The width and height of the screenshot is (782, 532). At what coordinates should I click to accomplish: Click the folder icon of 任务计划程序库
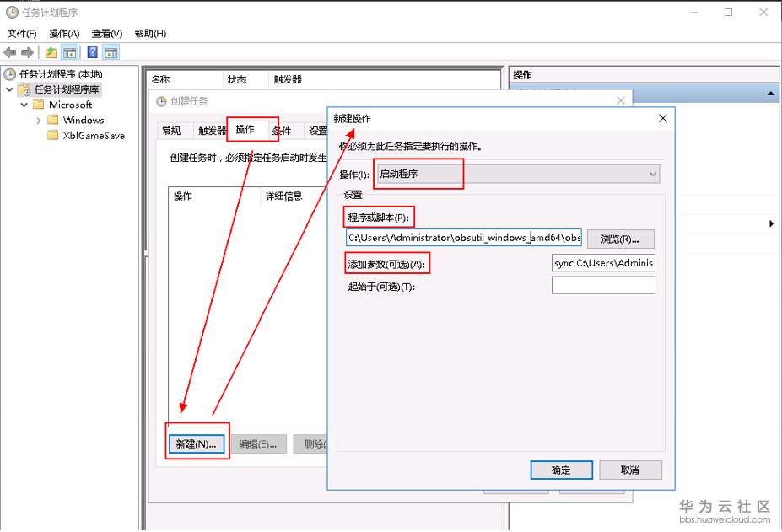(x=24, y=90)
